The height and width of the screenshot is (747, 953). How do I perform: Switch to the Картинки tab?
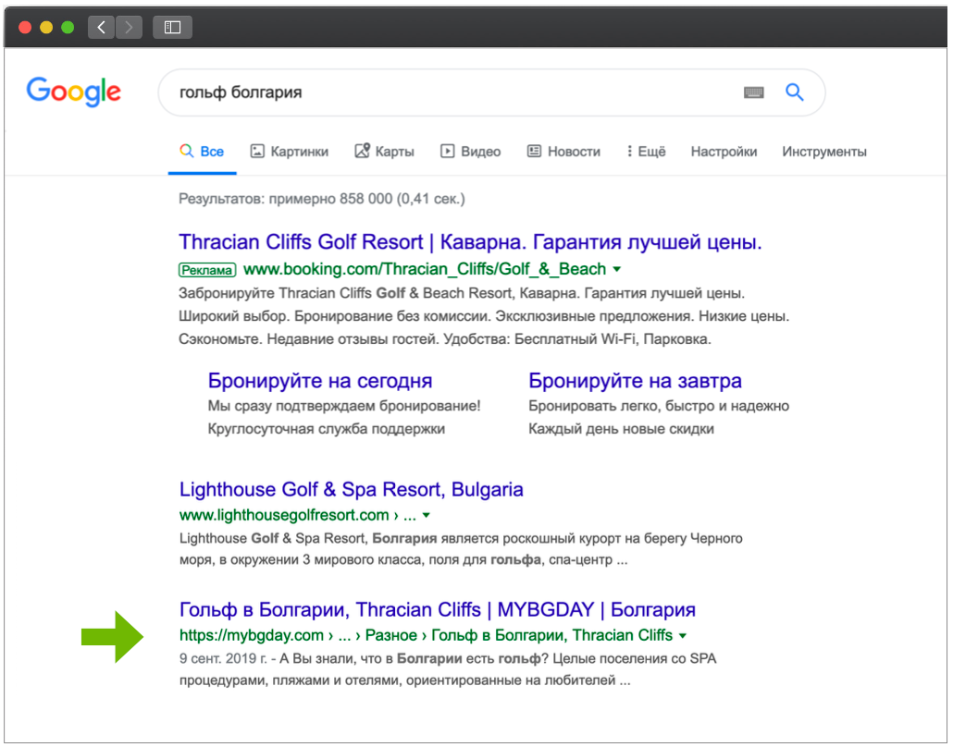coord(290,152)
